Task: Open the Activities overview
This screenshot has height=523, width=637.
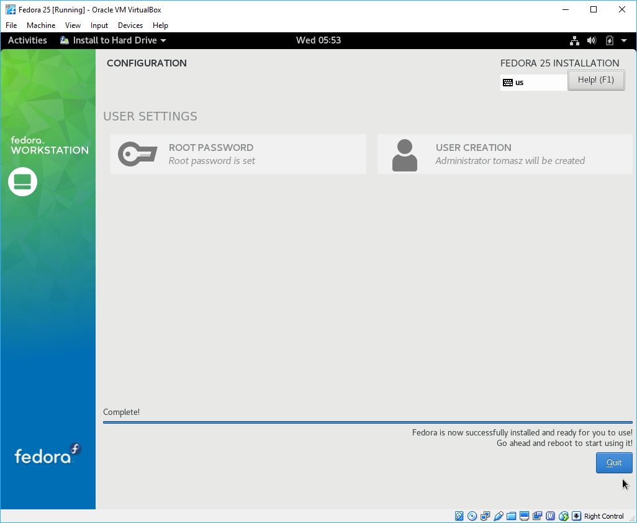Action: click(27, 40)
